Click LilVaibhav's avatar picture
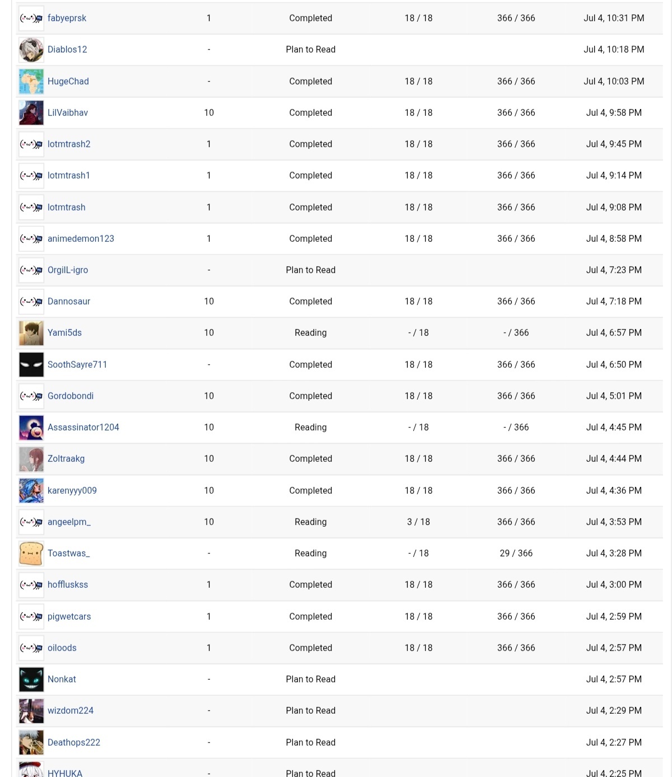The width and height of the screenshot is (672, 777). 31,113
